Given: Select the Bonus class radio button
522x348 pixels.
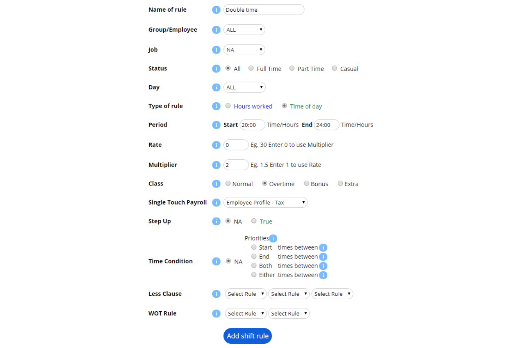Looking at the screenshot, I should 306,183.
